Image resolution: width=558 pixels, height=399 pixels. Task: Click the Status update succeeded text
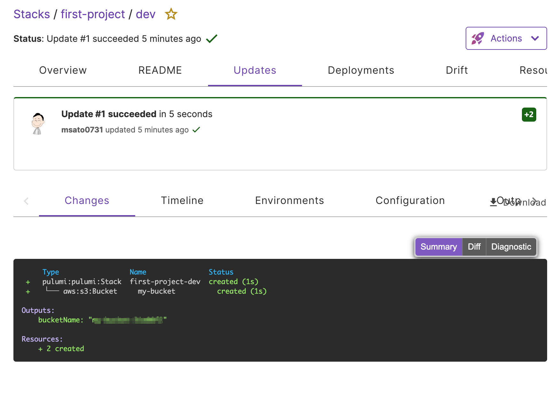pyautogui.click(x=107, y=39)
